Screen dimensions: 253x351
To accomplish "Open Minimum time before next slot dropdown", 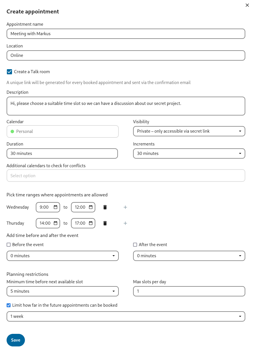I will click(x=62, y=291).
